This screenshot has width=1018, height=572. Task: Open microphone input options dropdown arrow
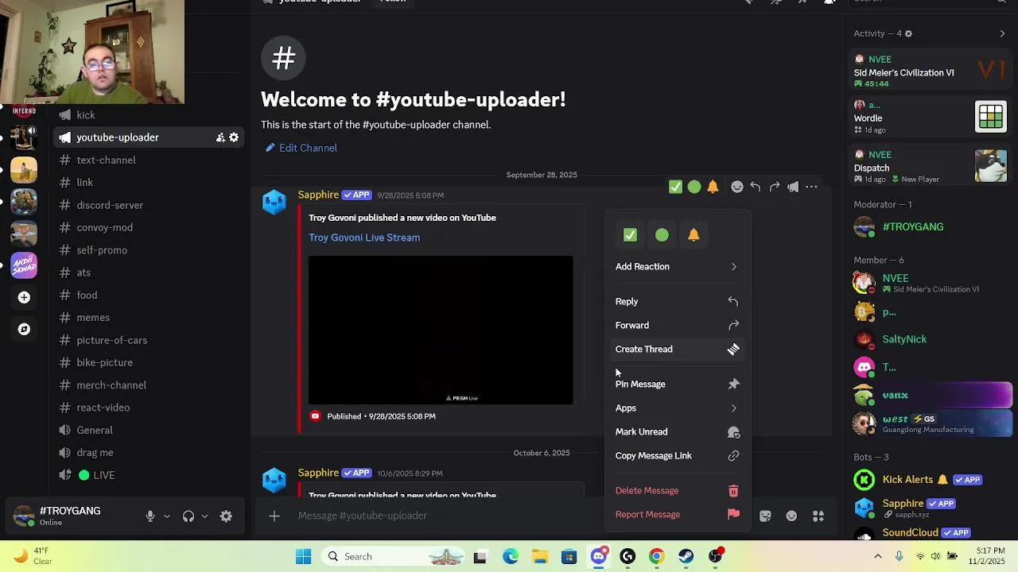(166, 516)
